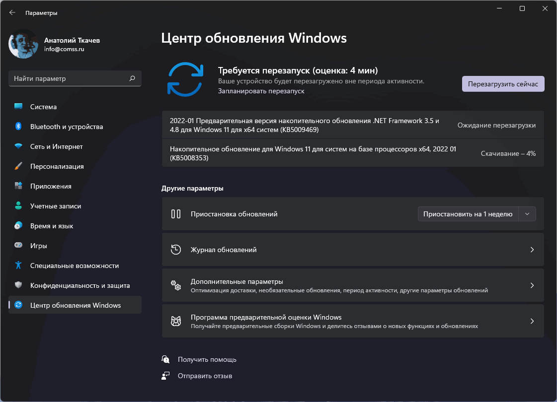Image resolution: width=557 pixels, height=402 pixels.
Task: Click the pause updates icon
Action: tap(176, 213)
